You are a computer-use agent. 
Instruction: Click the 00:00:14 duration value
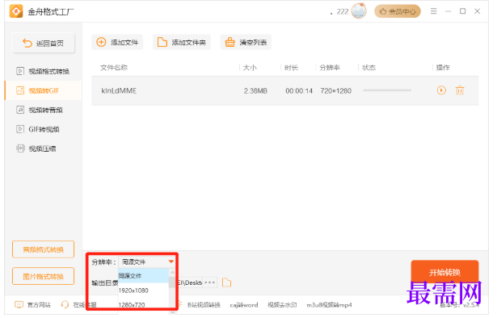[299, 91]
